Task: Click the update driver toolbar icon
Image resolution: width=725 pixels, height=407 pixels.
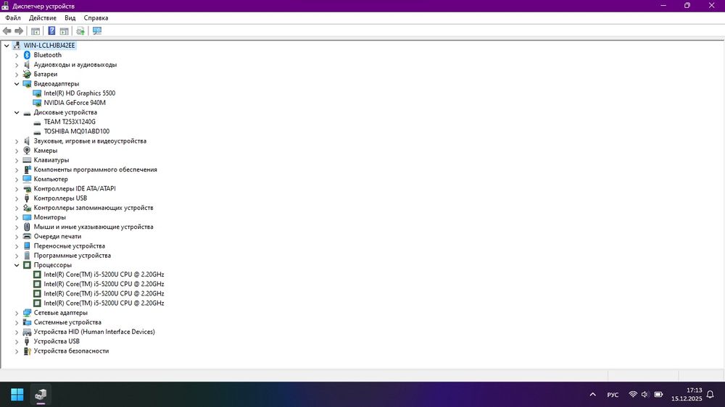Action: pyautogui.click(x=80, y=31)
